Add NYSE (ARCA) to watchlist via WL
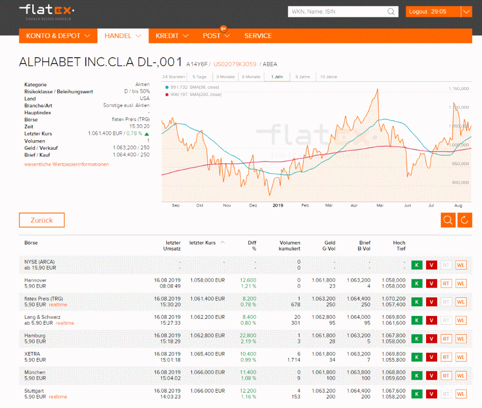Screen dimensions: 482x408 460,265
